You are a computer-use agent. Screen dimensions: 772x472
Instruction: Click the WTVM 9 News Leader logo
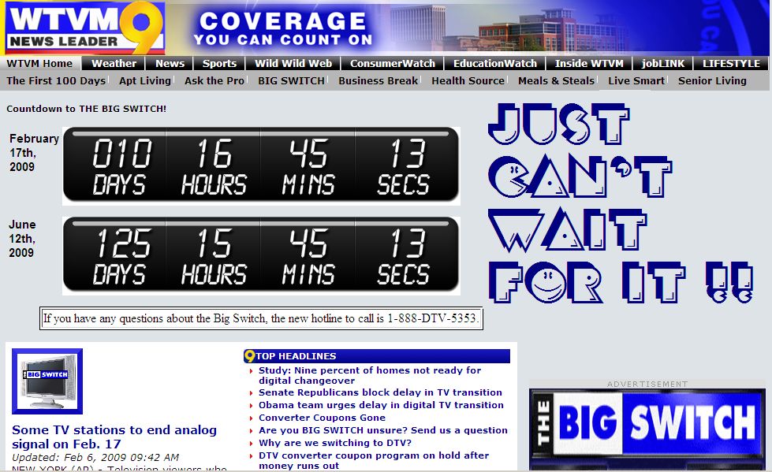84,28
